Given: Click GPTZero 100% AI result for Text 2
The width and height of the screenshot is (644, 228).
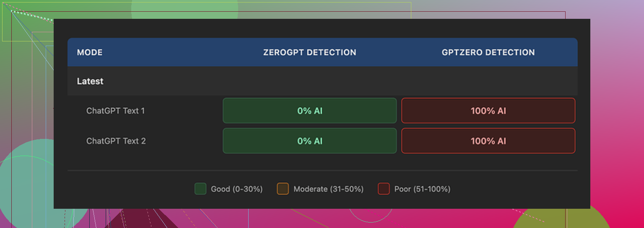Looking at the screenshot, I should [x=488, y=141].
